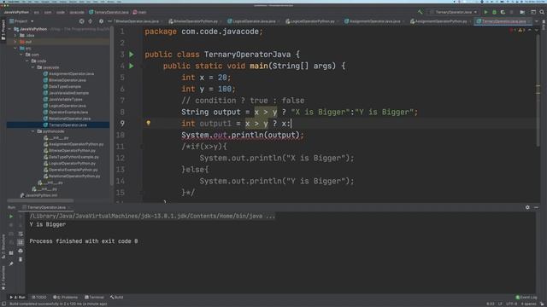Click the main breadcrumb in navigation bar
The width and height of the screenshot is (547, 307).
(x=139, y=12)
